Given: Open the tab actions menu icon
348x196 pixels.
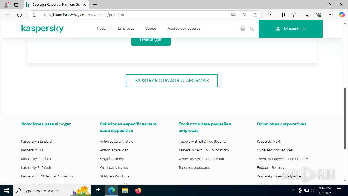Looking at the screenshot, I should coord(16,5).
